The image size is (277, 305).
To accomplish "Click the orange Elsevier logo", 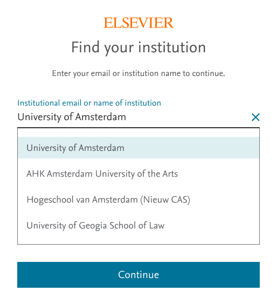I will 138,23.
